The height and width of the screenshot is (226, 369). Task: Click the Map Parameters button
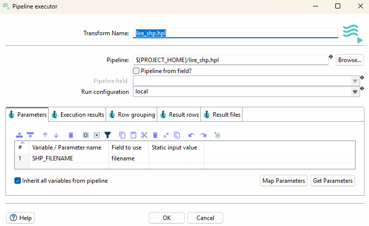tap(283, 181)
